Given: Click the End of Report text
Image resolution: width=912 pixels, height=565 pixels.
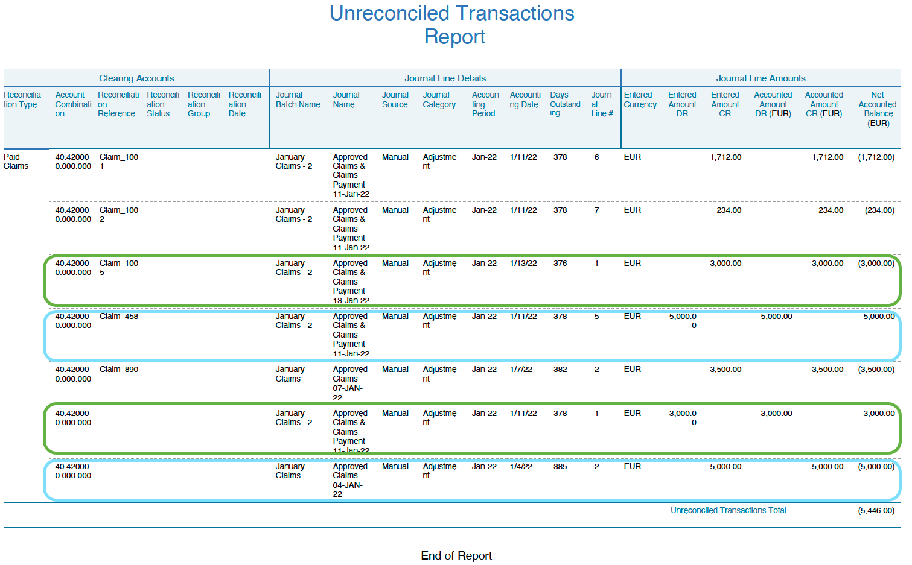Looking at the screenshot, I should click(x=456, y=555).
